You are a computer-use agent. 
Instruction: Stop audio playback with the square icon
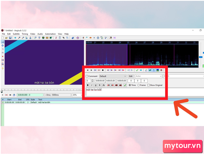tap(103, 70)
